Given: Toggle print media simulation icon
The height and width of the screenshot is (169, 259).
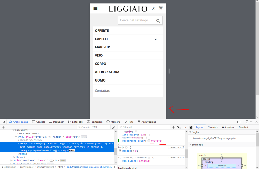Looking at the screenshot, I should (179, 127).
